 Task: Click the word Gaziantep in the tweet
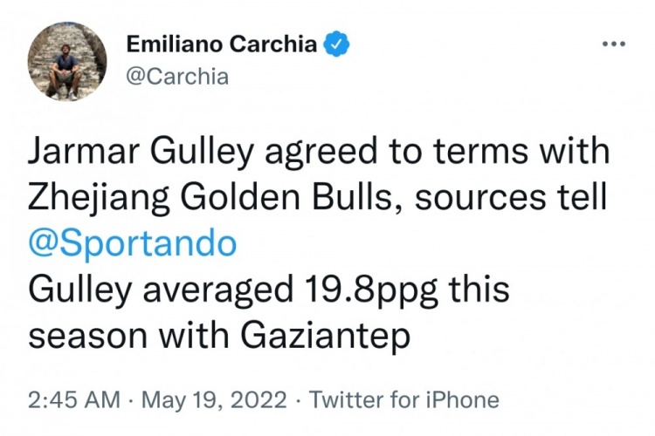click(x=325, y=337)
